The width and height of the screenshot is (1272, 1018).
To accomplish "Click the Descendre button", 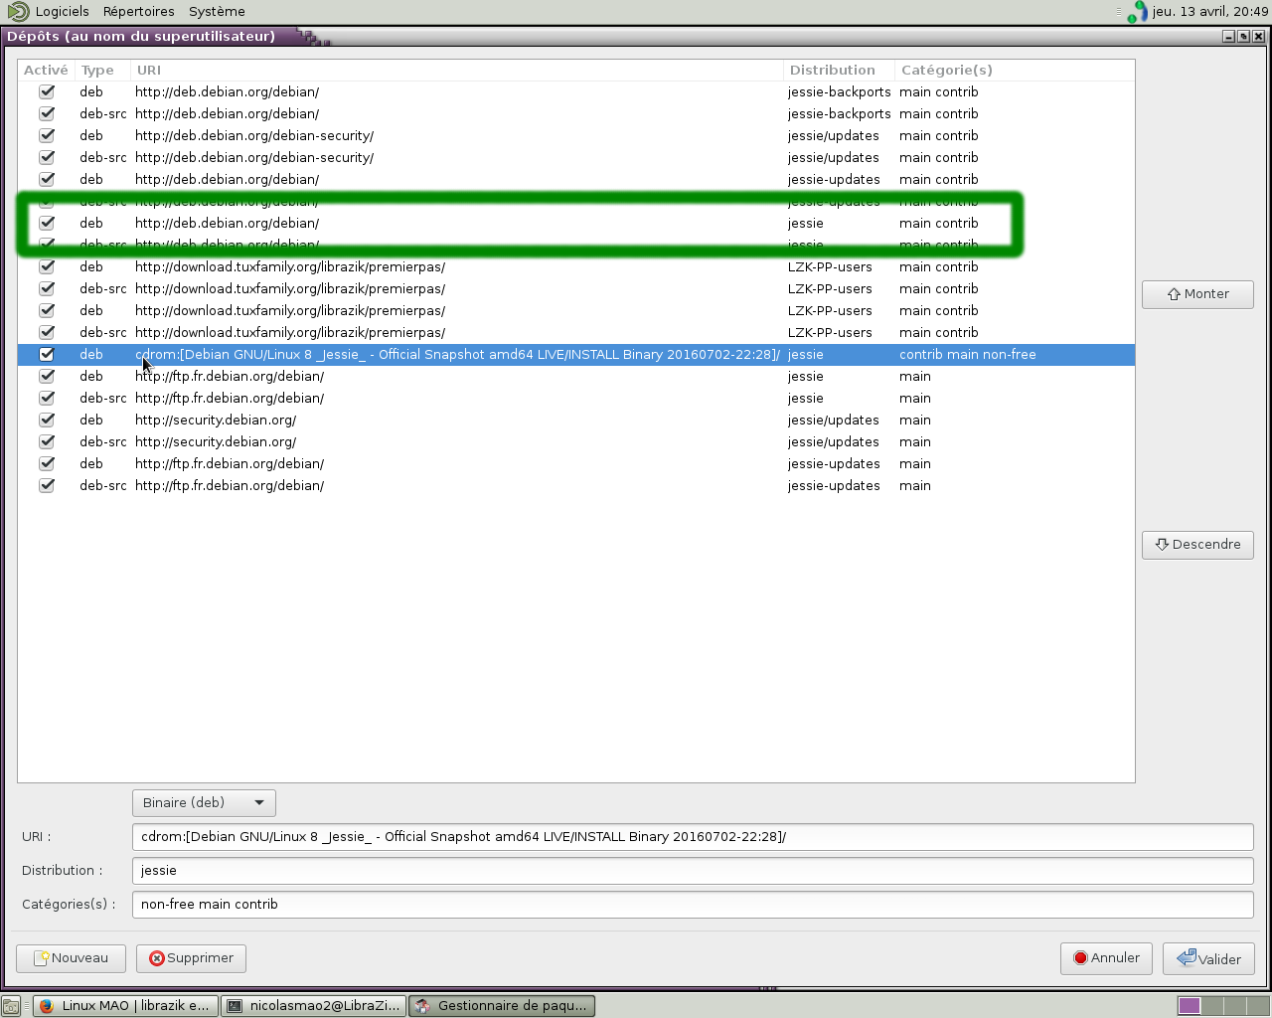I will 1197,545.
